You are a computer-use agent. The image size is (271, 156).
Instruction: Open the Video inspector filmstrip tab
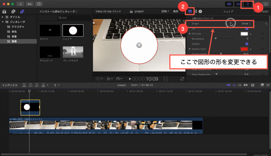click(195, 11)
